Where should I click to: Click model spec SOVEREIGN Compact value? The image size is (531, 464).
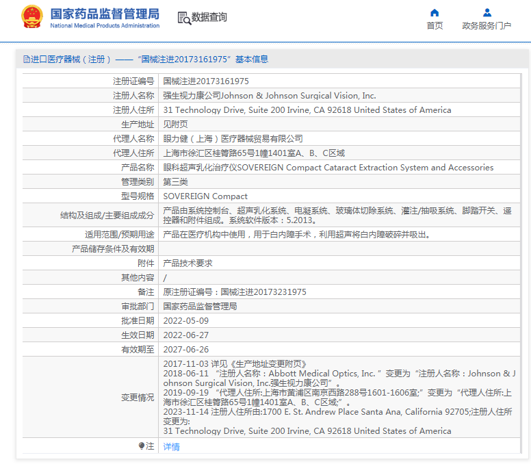[x=205, y=196]
